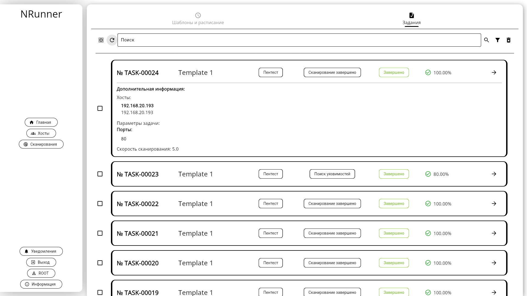The width and height of the screenshot is (527, 296).
Task: Expand the TASK-00023 details
Action: click(x=309, y=174)
